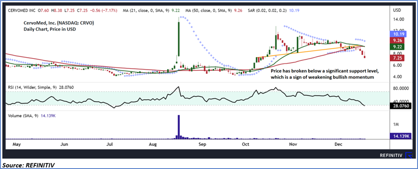This screenshot has width=418, height=169.
Task: Click the tall August volume spike bar
Action: (178, 127)
